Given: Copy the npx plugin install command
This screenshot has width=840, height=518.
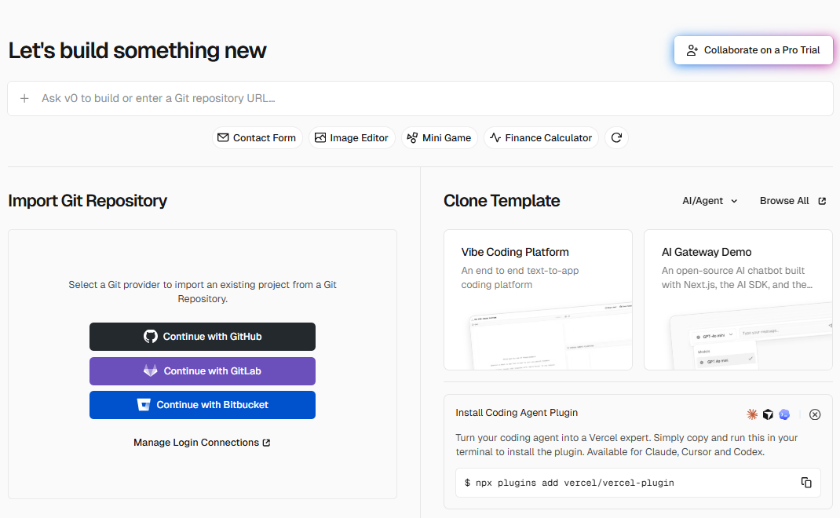Looking at the screenshot, I should (x=806, y=483).
